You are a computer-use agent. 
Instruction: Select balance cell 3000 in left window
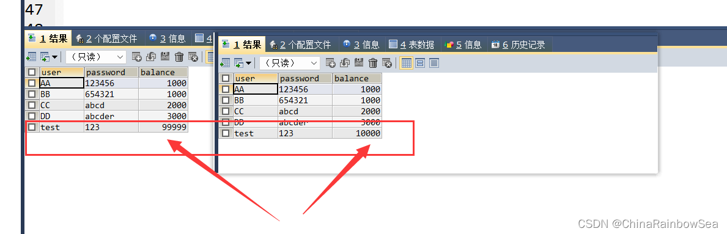pyautogui.click(x=163, y=116)
